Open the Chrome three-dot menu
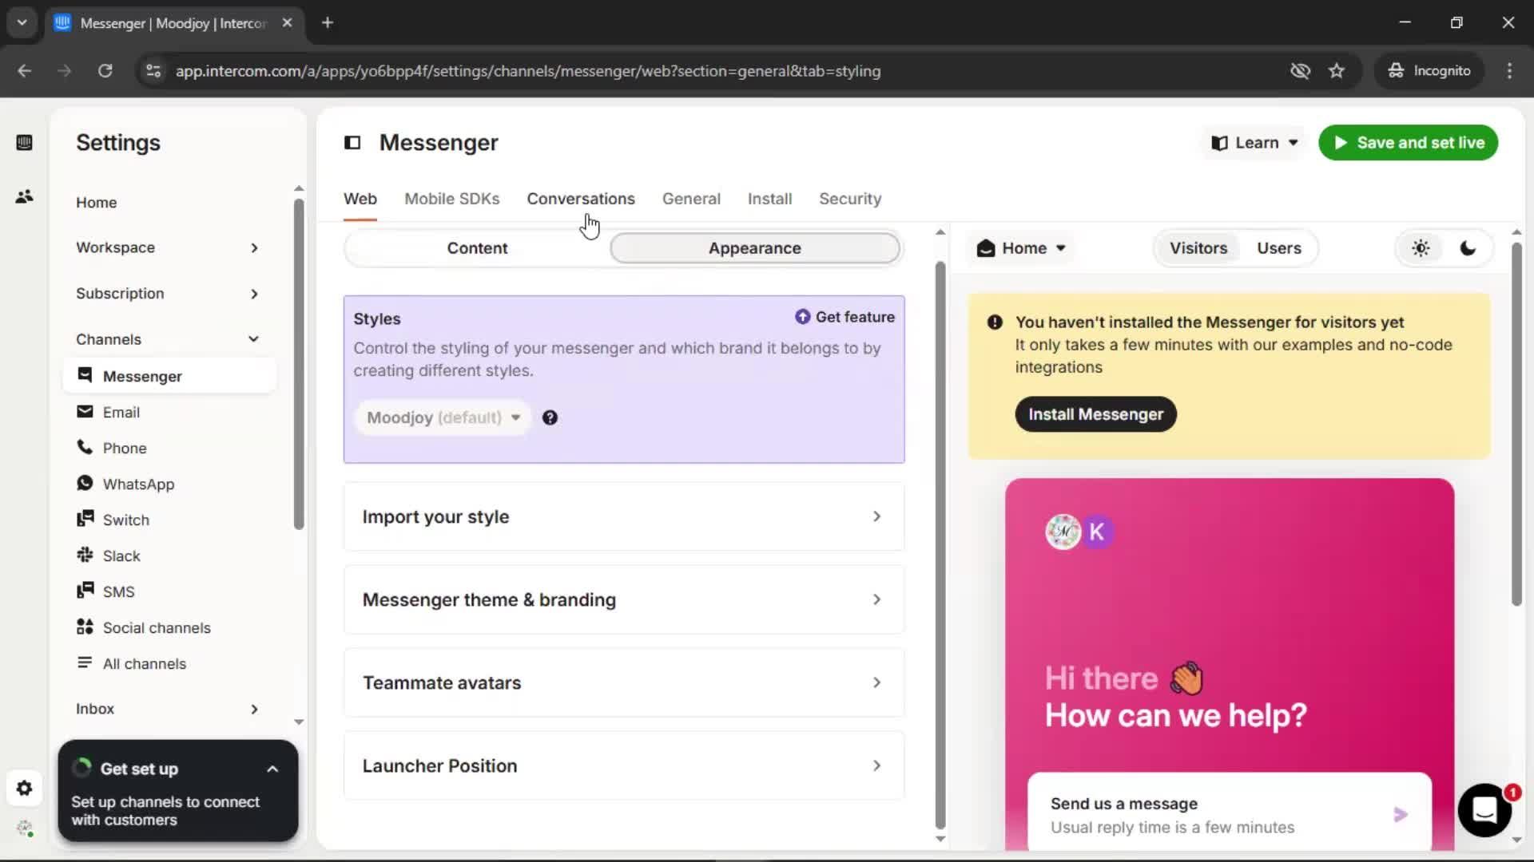The width and height of the screenshot is (1534, 862). 1509,71
